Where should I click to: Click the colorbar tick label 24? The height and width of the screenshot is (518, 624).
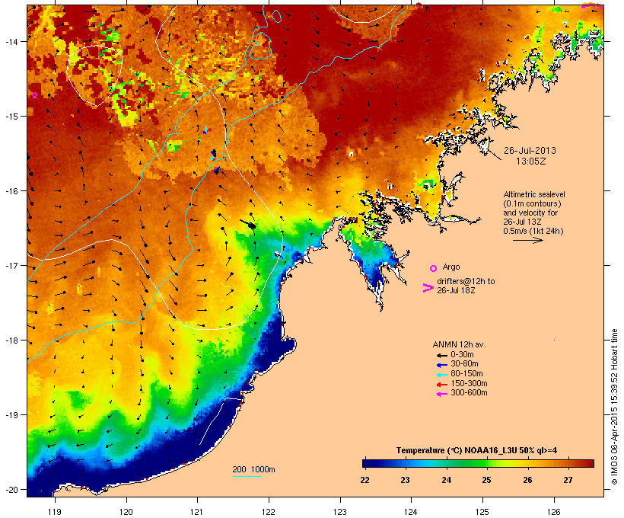(446, 480)
